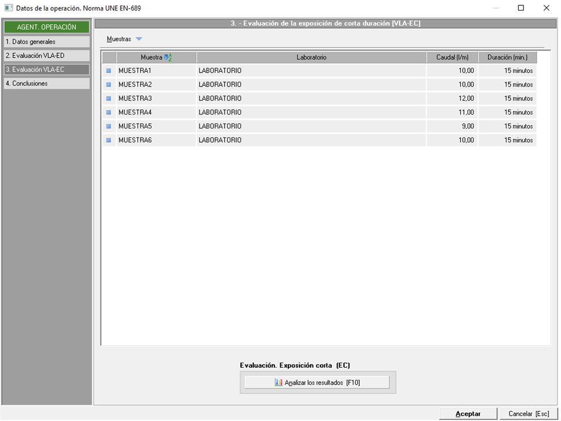
Task: Go to 1. Datos generales section
Action: [46, 42]
